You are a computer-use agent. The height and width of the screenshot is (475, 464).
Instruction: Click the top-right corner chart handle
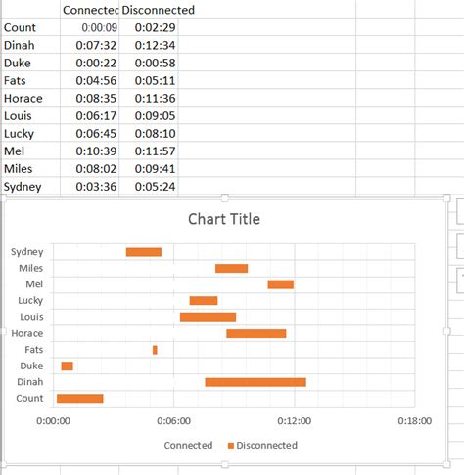pos(447,198)
